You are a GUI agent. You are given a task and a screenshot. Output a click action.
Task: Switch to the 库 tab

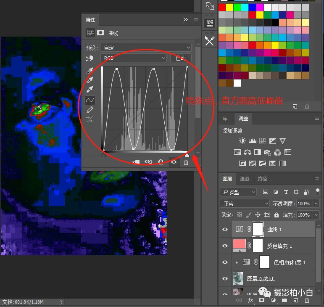coord(225,119)
